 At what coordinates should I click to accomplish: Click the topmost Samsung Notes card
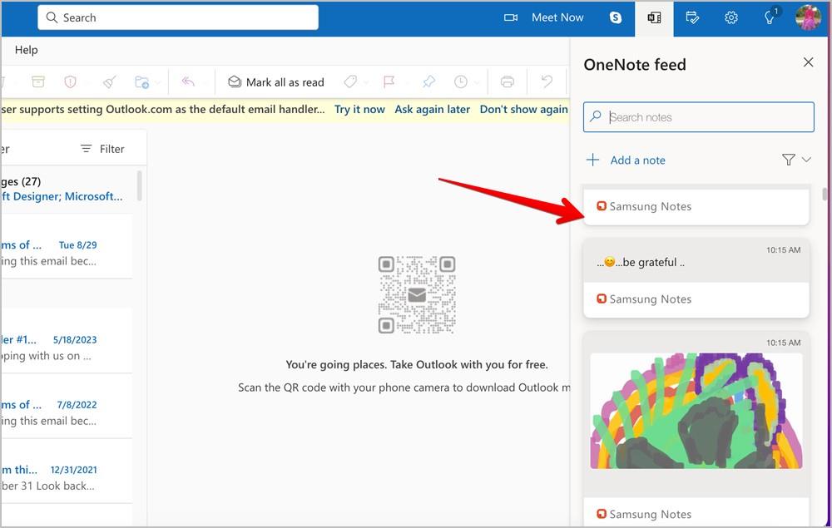click(x=696, y=206)
